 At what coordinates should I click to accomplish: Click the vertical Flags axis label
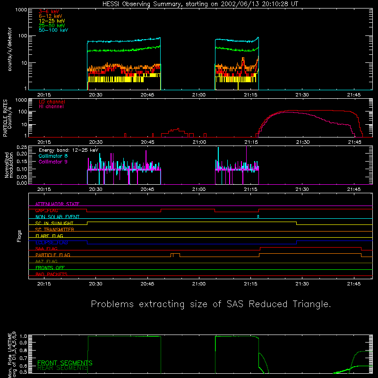click(19, 236)
